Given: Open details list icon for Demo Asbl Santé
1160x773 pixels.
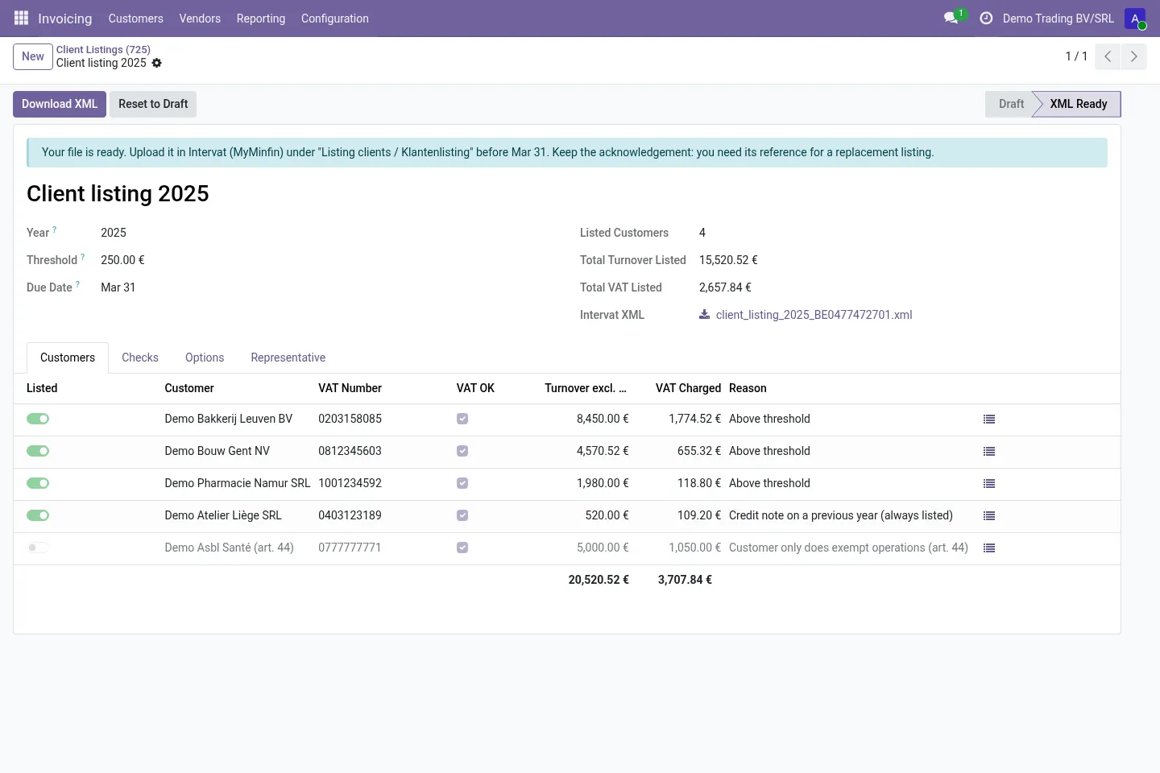Looking at the screenshot, I should coord(989,548).
